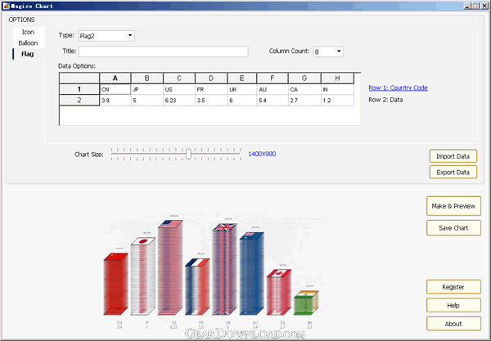Image resolution: width=491 pixels, height=341 pixels.
Task: Click the data cell with value 6.23
Action: (179, 101)
